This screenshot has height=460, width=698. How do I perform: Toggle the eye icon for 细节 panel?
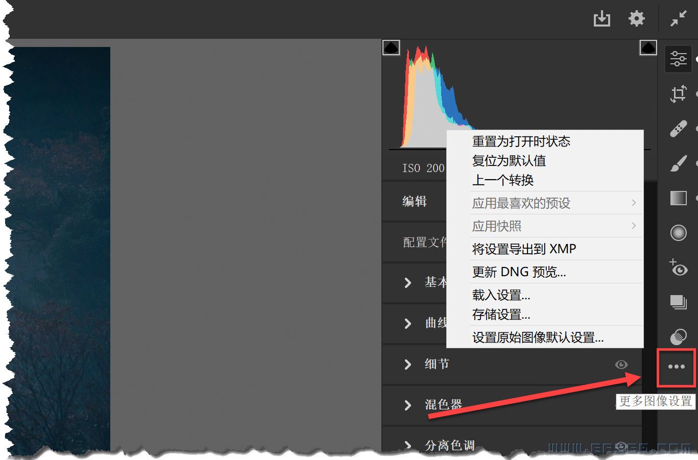tap(621, 365)
